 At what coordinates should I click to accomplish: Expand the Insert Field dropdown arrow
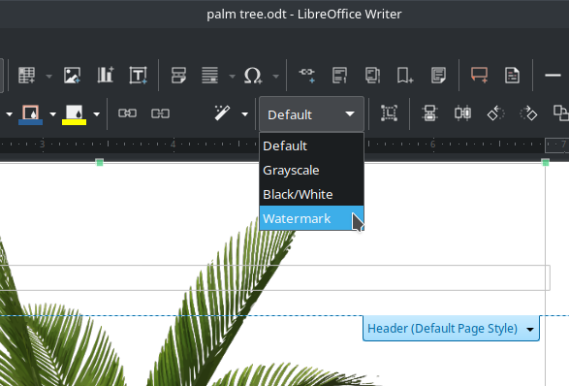pos(233,76)
